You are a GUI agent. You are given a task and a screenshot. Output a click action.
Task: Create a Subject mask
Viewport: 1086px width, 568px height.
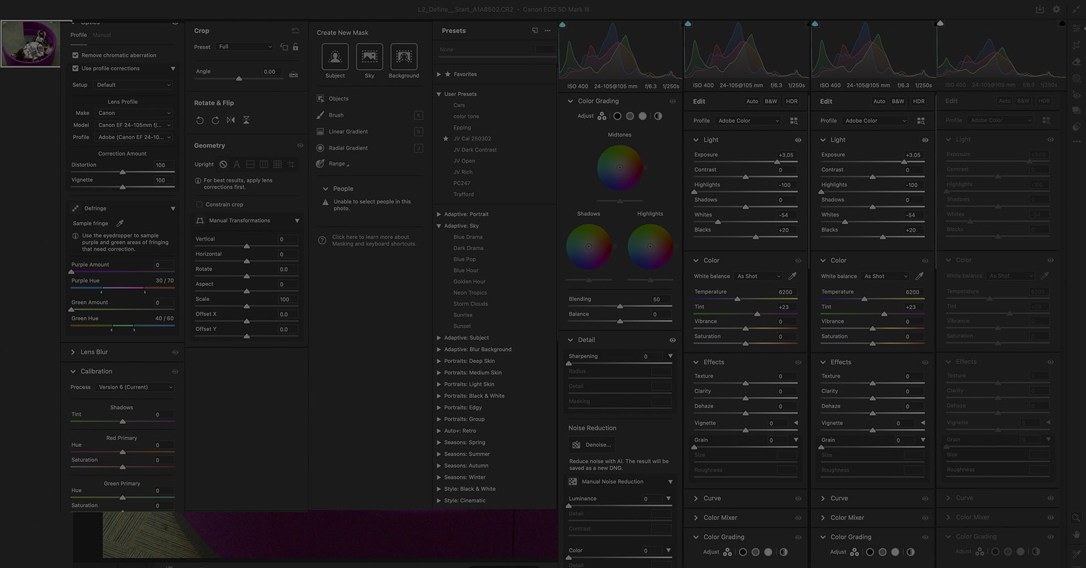pos(334,57)
